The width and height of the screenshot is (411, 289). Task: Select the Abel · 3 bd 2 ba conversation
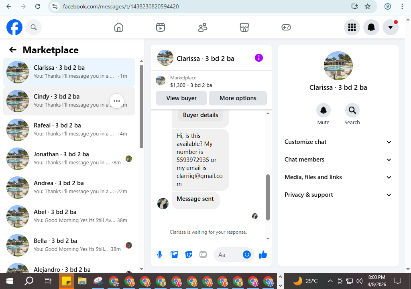coord(69,216)
